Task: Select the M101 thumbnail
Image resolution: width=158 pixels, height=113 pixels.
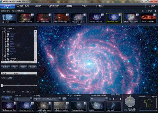Action: pos(96,107)
